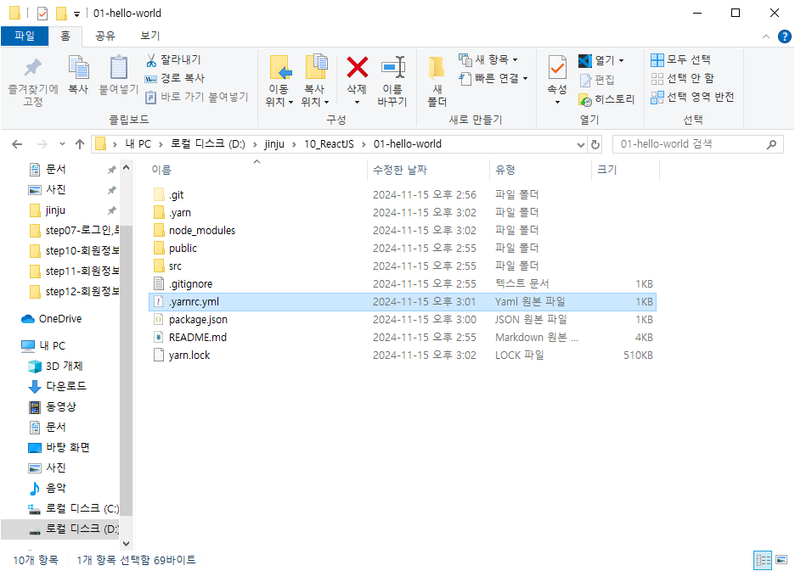
Task: Copy file path with 경로 복사
Action: coord(174,78)
